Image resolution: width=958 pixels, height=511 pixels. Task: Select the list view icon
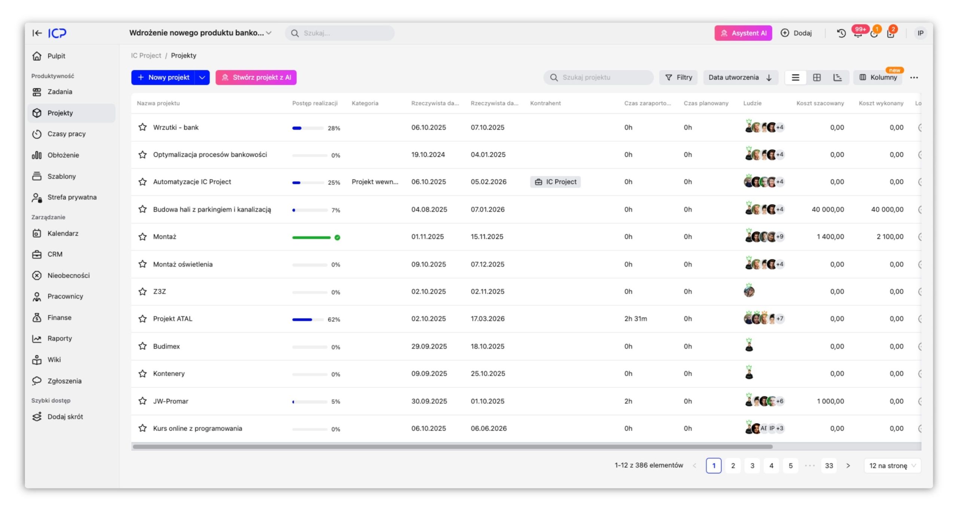tap(795, 77)
